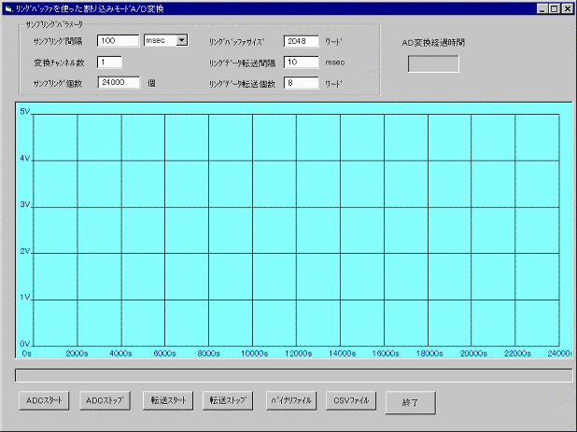Start transfer with the 転送スタート button
The width and height of the screenshot is (577, 432).
(170, 400)
